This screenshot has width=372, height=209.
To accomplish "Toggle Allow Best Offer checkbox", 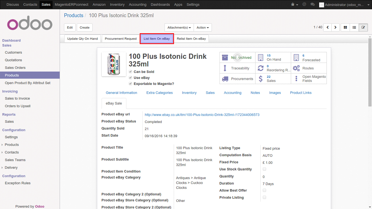I will tap(264, 190).
